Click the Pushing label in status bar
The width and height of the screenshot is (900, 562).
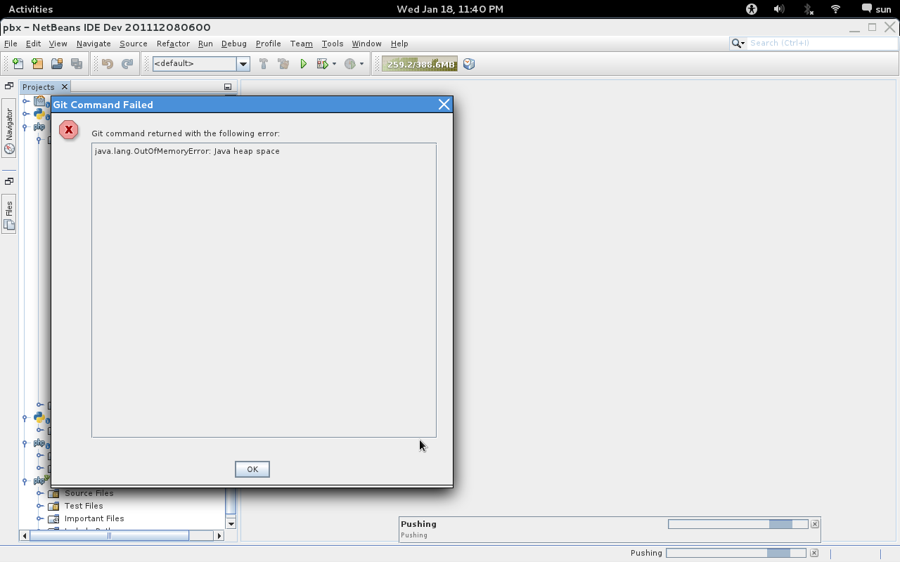coord(646,553)
